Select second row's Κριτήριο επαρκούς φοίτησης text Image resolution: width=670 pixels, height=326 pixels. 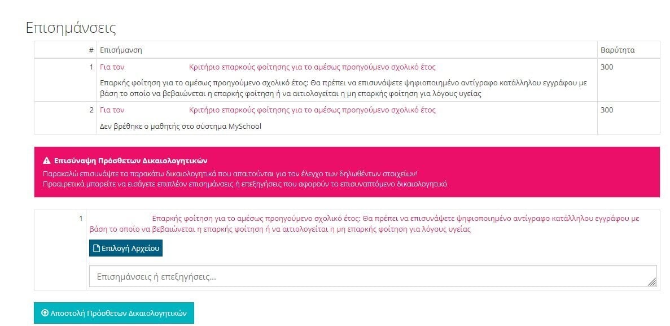312,110
